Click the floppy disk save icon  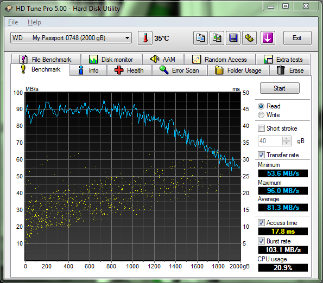233,38
